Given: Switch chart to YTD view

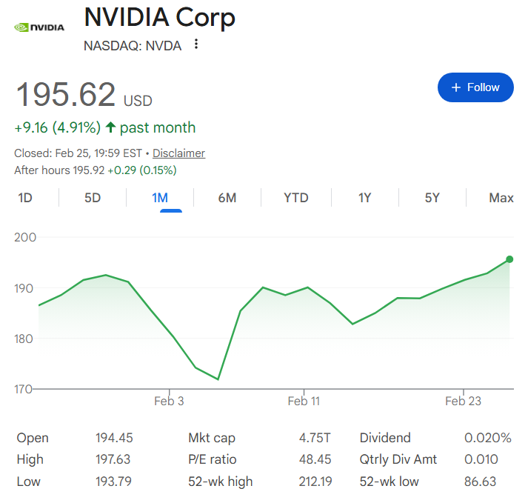Looking at the screenshot, I should pos(296,198).
